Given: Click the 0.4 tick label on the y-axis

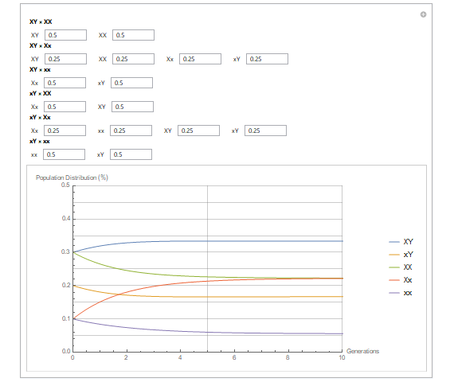Looking at the screenshot, I should 66,219.
